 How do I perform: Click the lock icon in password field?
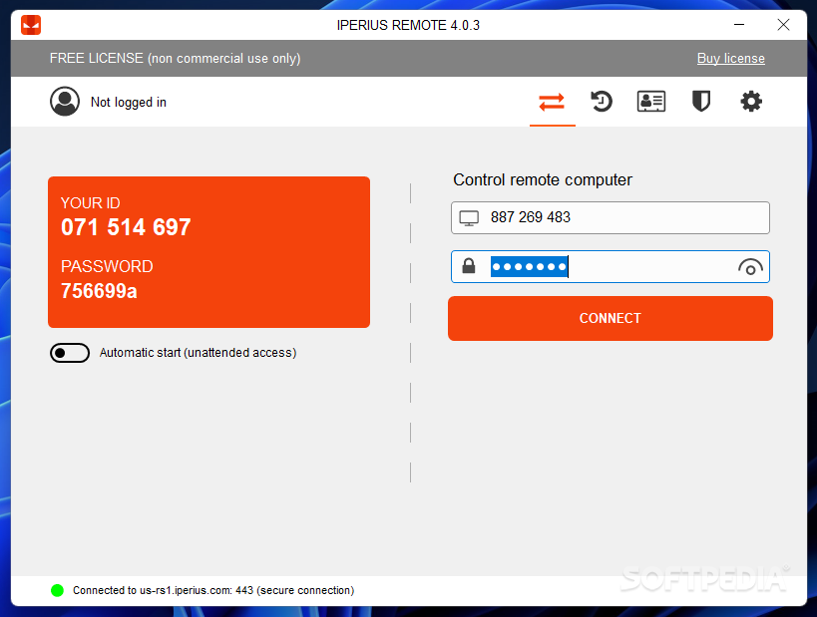coord(469,266)
